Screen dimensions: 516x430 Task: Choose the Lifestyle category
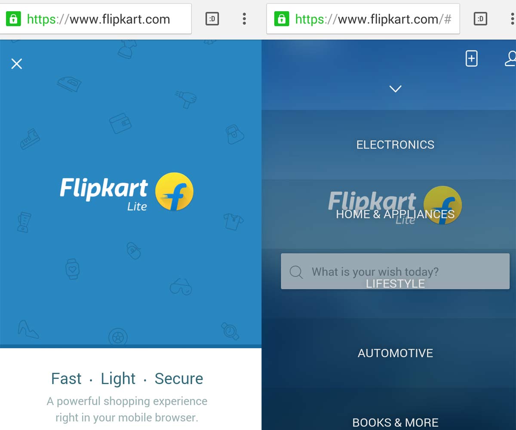pos(395,284)
